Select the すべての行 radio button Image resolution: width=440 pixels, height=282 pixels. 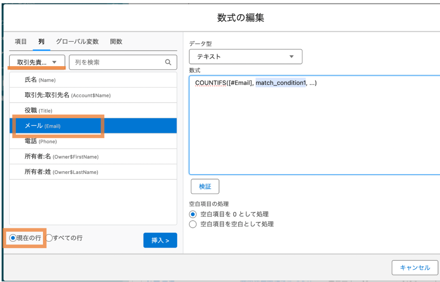tap(49, 238)
